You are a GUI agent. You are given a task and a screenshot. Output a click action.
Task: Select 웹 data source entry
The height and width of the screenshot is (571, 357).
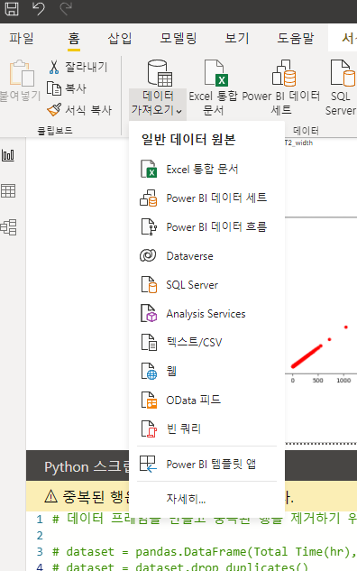[206, 371]
